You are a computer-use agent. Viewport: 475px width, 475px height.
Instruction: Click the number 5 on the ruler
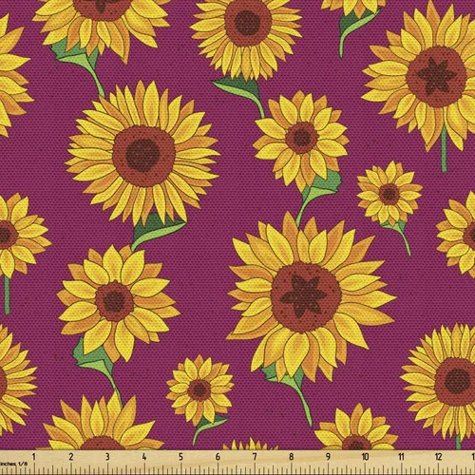[x=180, y=457]
